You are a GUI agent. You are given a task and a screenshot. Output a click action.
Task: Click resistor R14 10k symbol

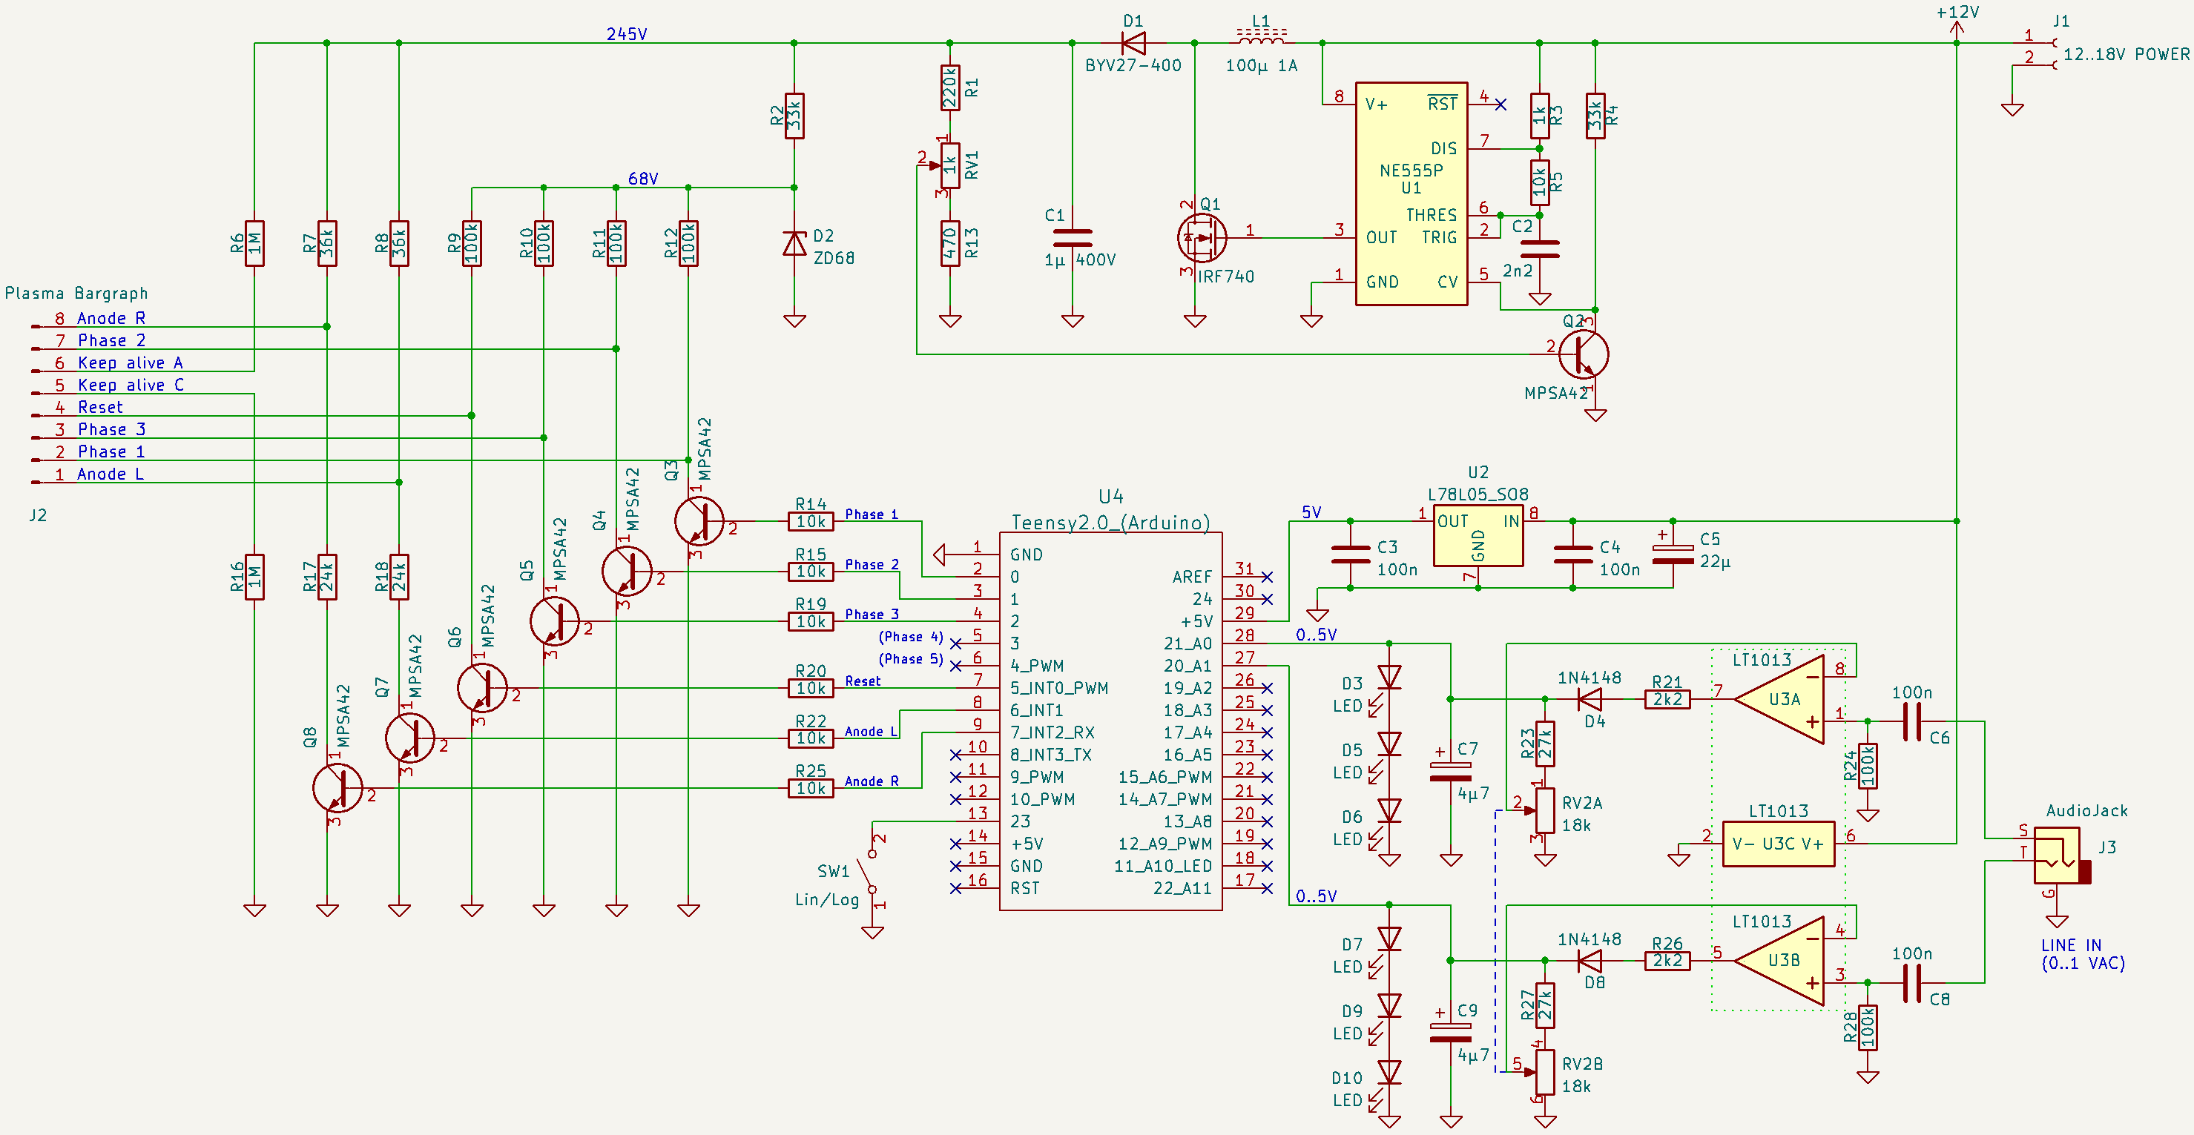[x=810, y=521]
